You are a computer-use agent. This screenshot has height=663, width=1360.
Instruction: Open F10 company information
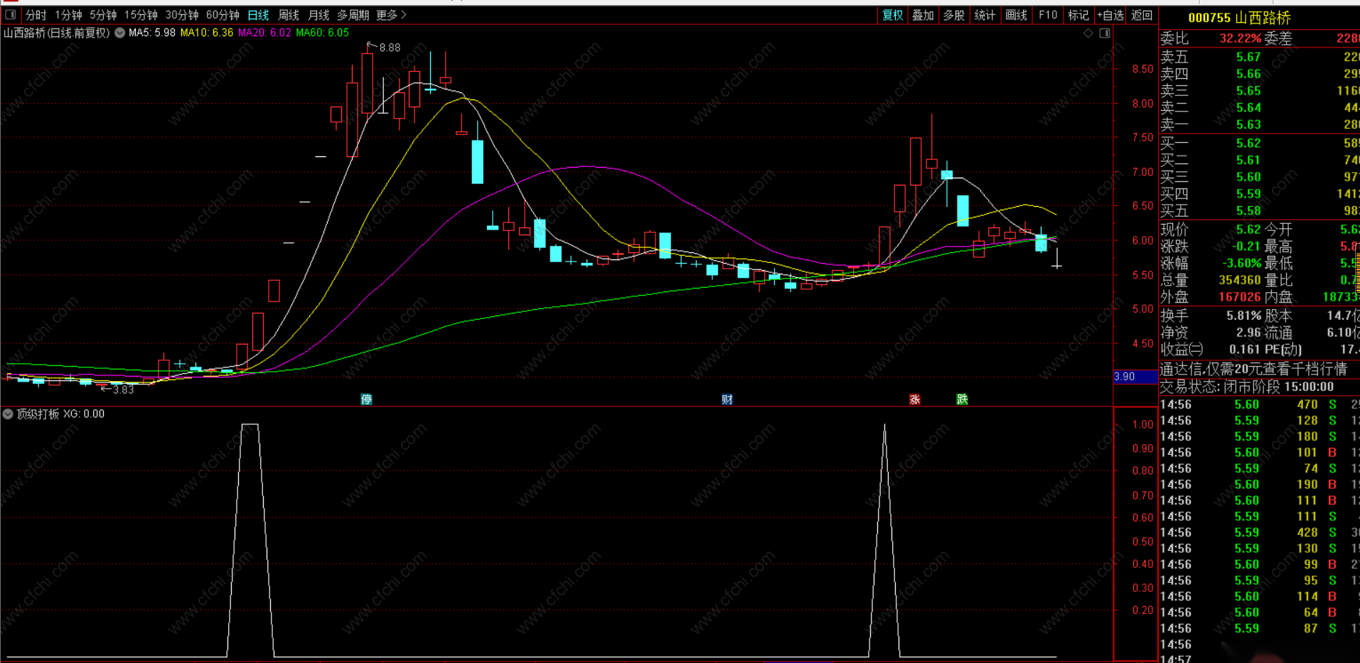[1047, 15]
